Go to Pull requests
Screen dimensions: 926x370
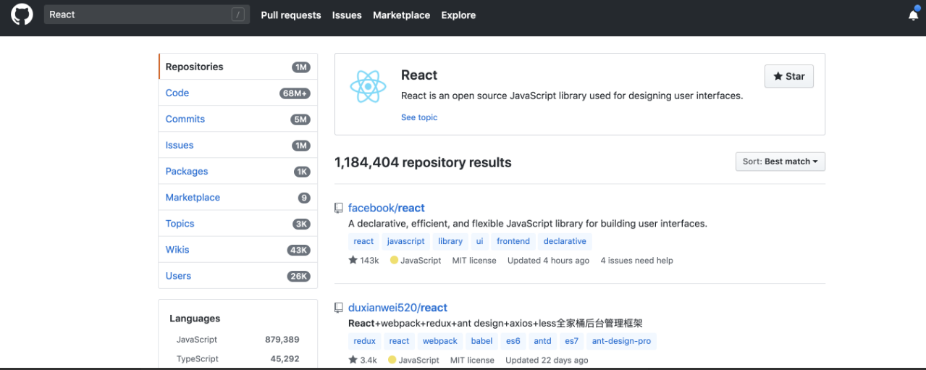pyautogui.click(x=291, y=15)
